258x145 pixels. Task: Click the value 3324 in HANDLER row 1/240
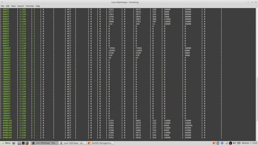[111, 120]
